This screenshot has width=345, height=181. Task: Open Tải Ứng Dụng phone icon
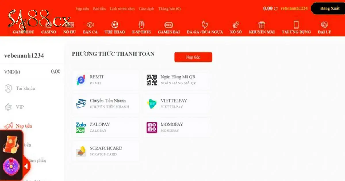[296, 24]
